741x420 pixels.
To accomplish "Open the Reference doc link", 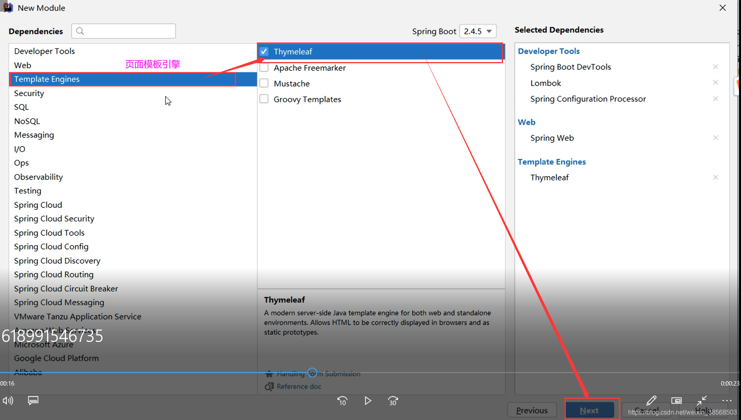I will 299,386.
